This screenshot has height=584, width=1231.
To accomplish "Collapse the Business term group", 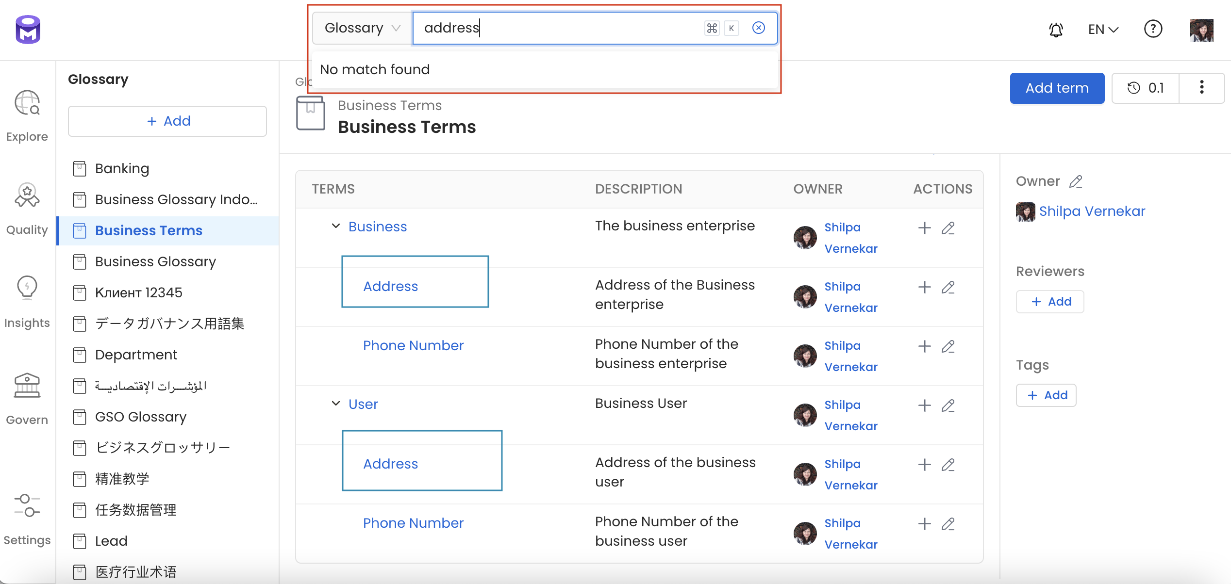I will 335,226.
